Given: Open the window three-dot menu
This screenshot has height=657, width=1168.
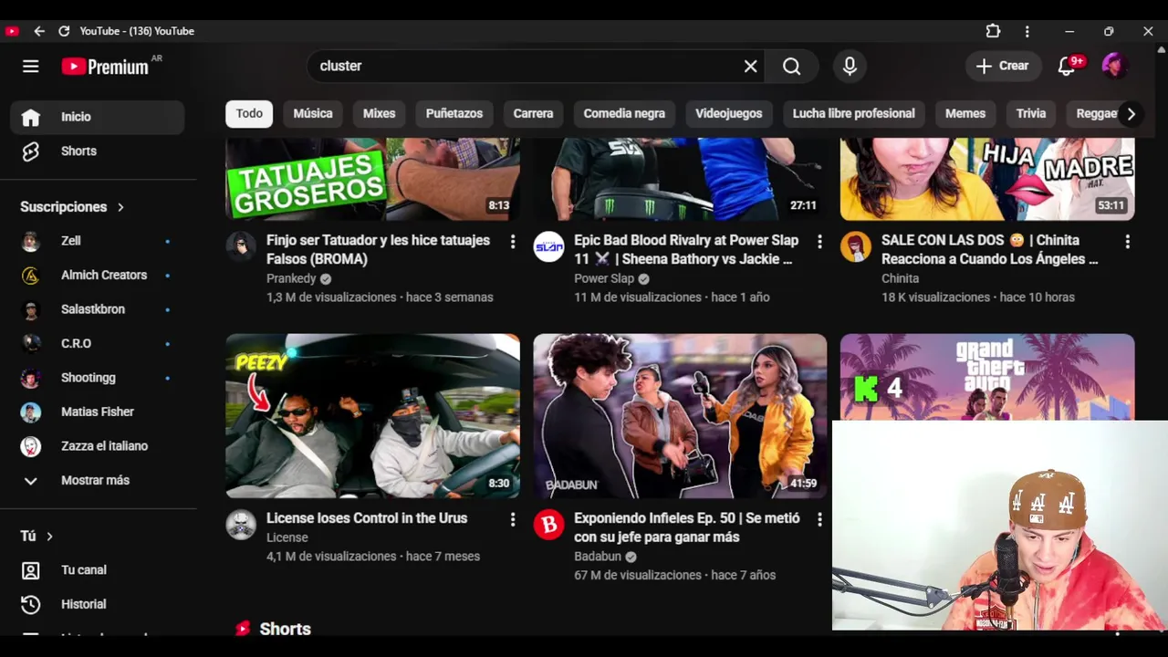Looking at the screenshot, I should pyautogui.click(x=1027, y=31).
